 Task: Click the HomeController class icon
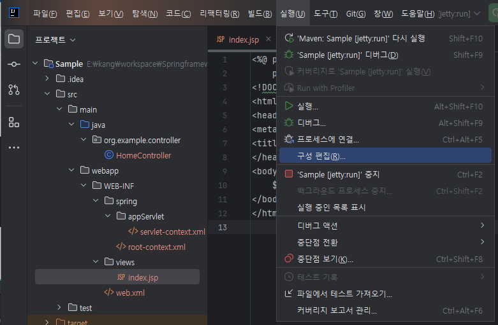tap(109, 155)
